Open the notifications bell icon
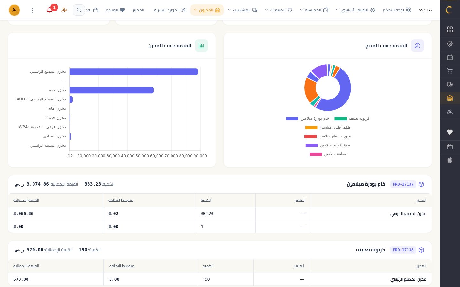Viewport: 460px width, 287px height. tap(50, 10)
